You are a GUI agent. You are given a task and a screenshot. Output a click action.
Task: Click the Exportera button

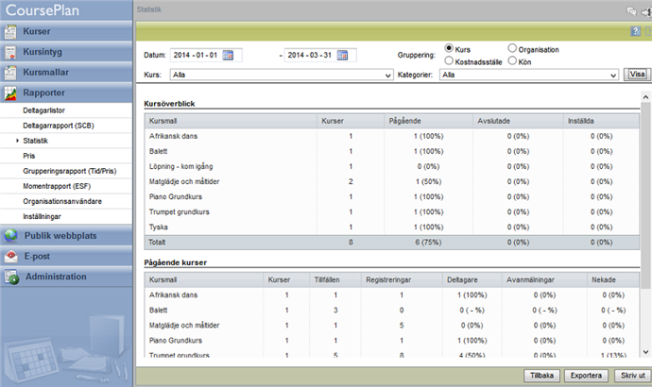click(586, 375)
